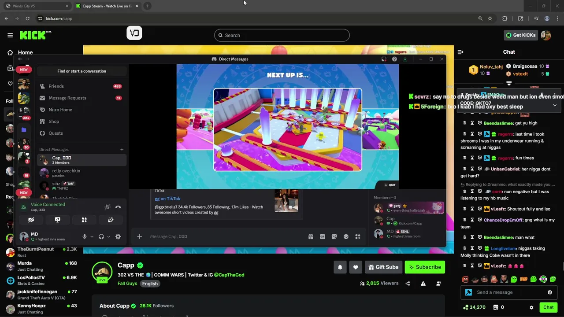Screen dimensions: 564x317
Task: Open Discord Shop page
Action: point(82,121)
